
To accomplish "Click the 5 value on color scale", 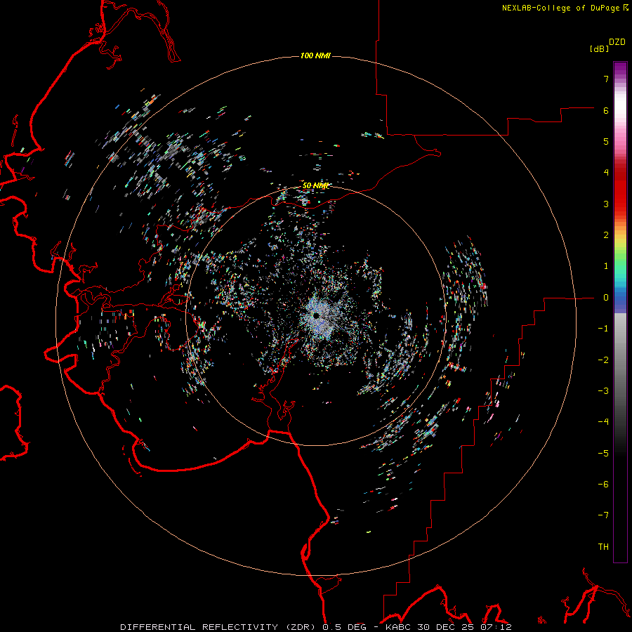I will tap(605, 141).
